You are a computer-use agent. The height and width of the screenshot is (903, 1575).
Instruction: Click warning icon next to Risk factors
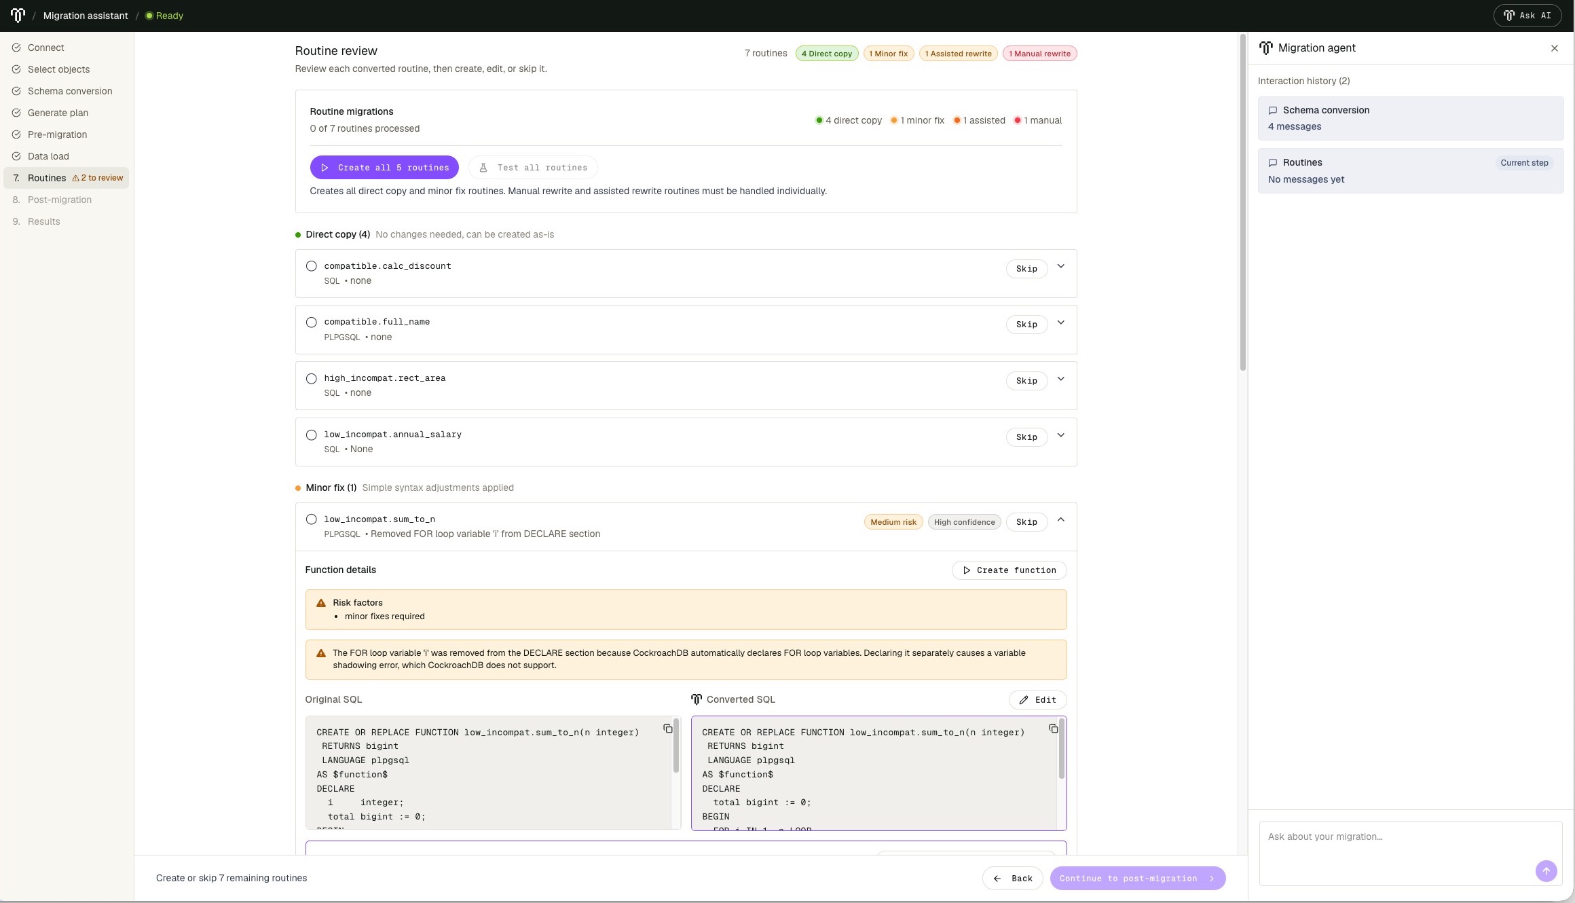(321, 603)
